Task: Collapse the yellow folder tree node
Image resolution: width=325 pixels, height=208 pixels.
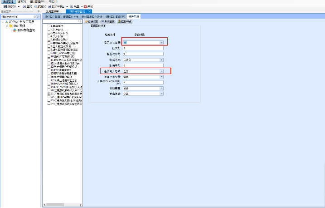Action: pos(7,26)
